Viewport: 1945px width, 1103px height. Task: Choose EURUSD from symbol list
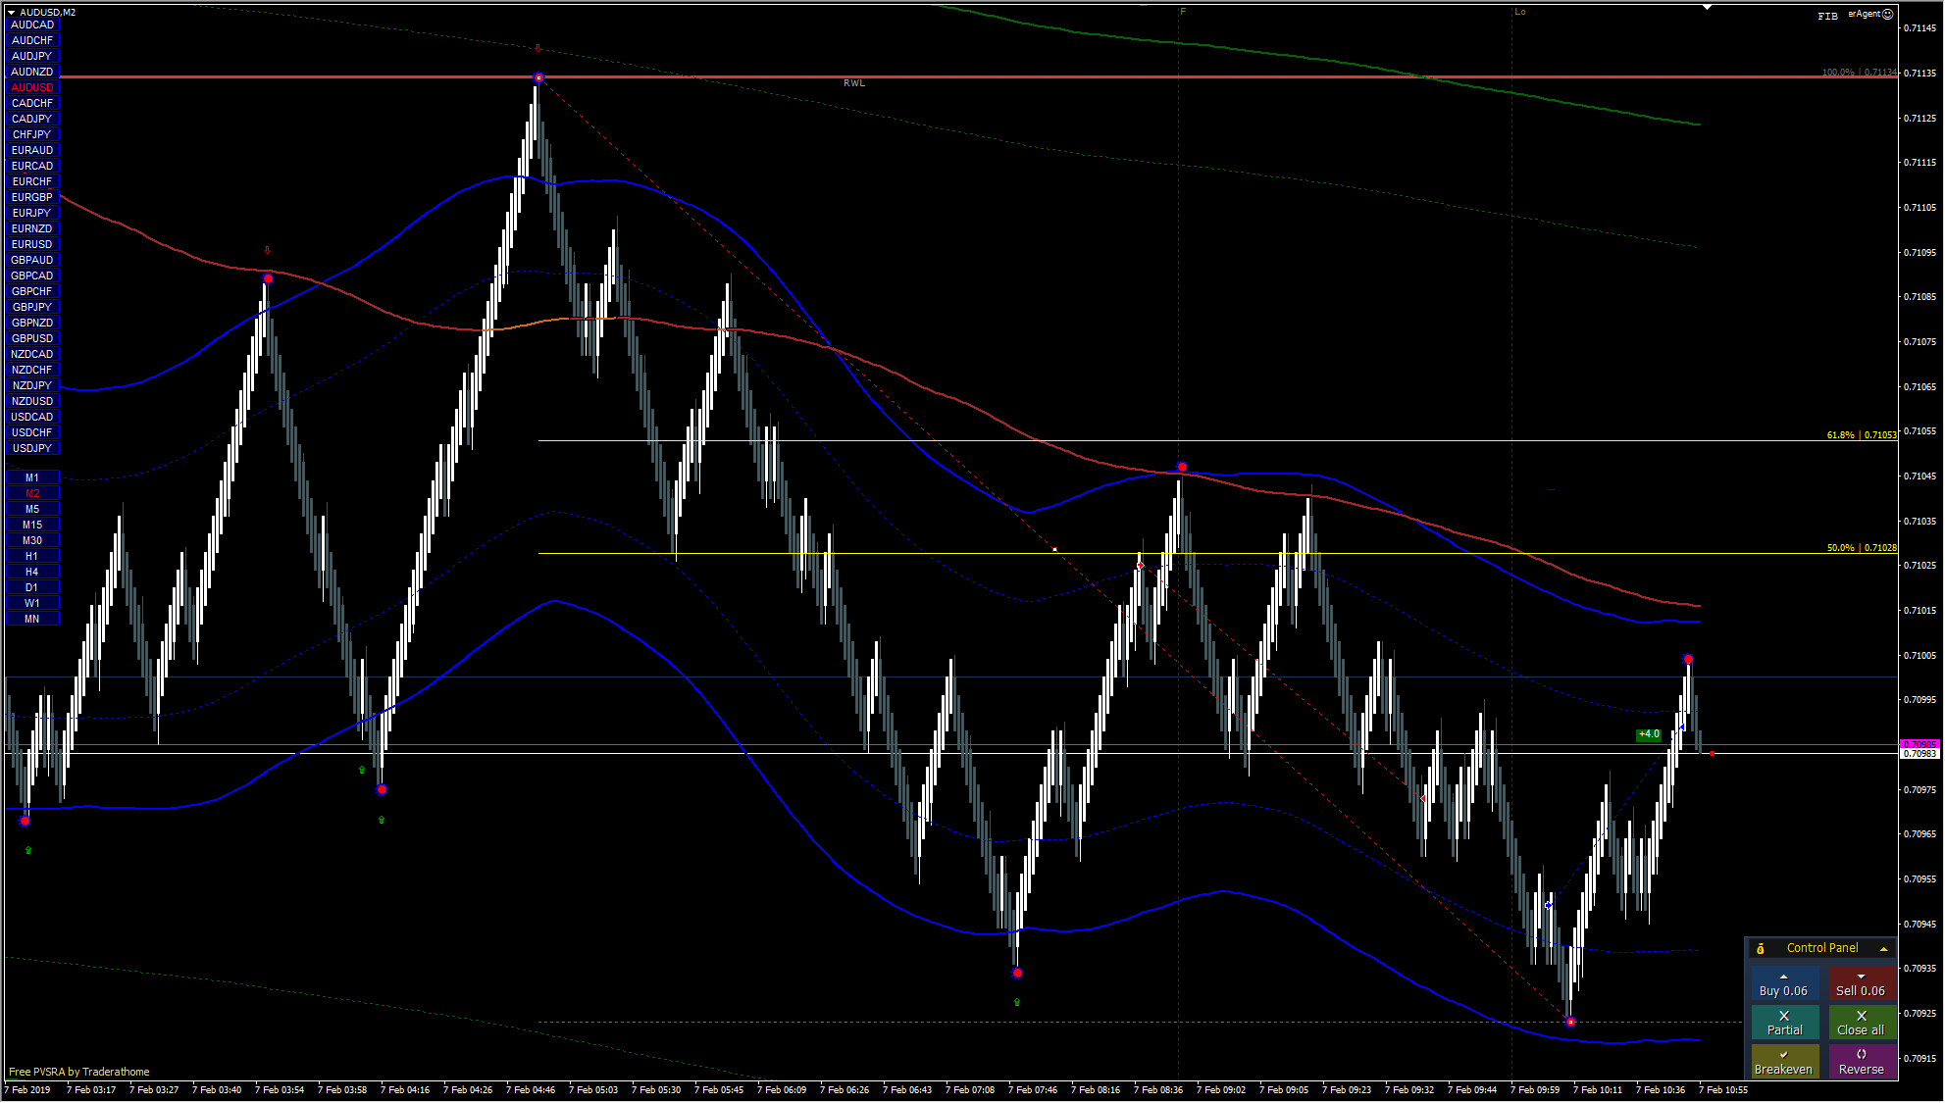point(32,244)
